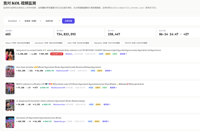Viewport: 200px width, 131px height.
Task: Click heart icon beside 15,400
Action: 36,71
